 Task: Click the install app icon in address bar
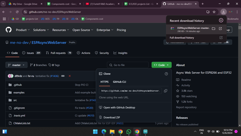(x=208, y=12)
